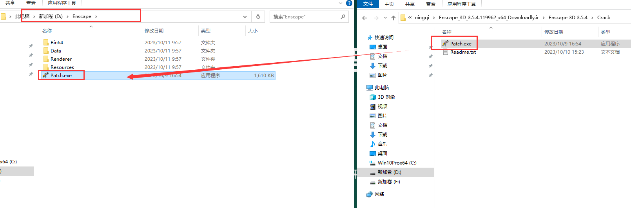Expand breadcrumb chevron after ningqi
This screenshot has width=631, height=208.
(434, 18)
